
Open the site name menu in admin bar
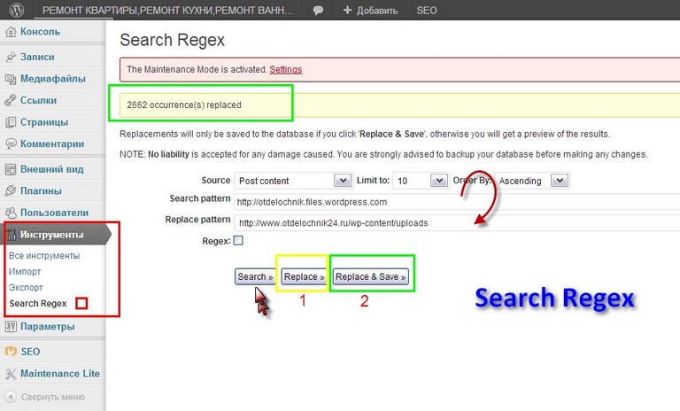click(168, 11)
